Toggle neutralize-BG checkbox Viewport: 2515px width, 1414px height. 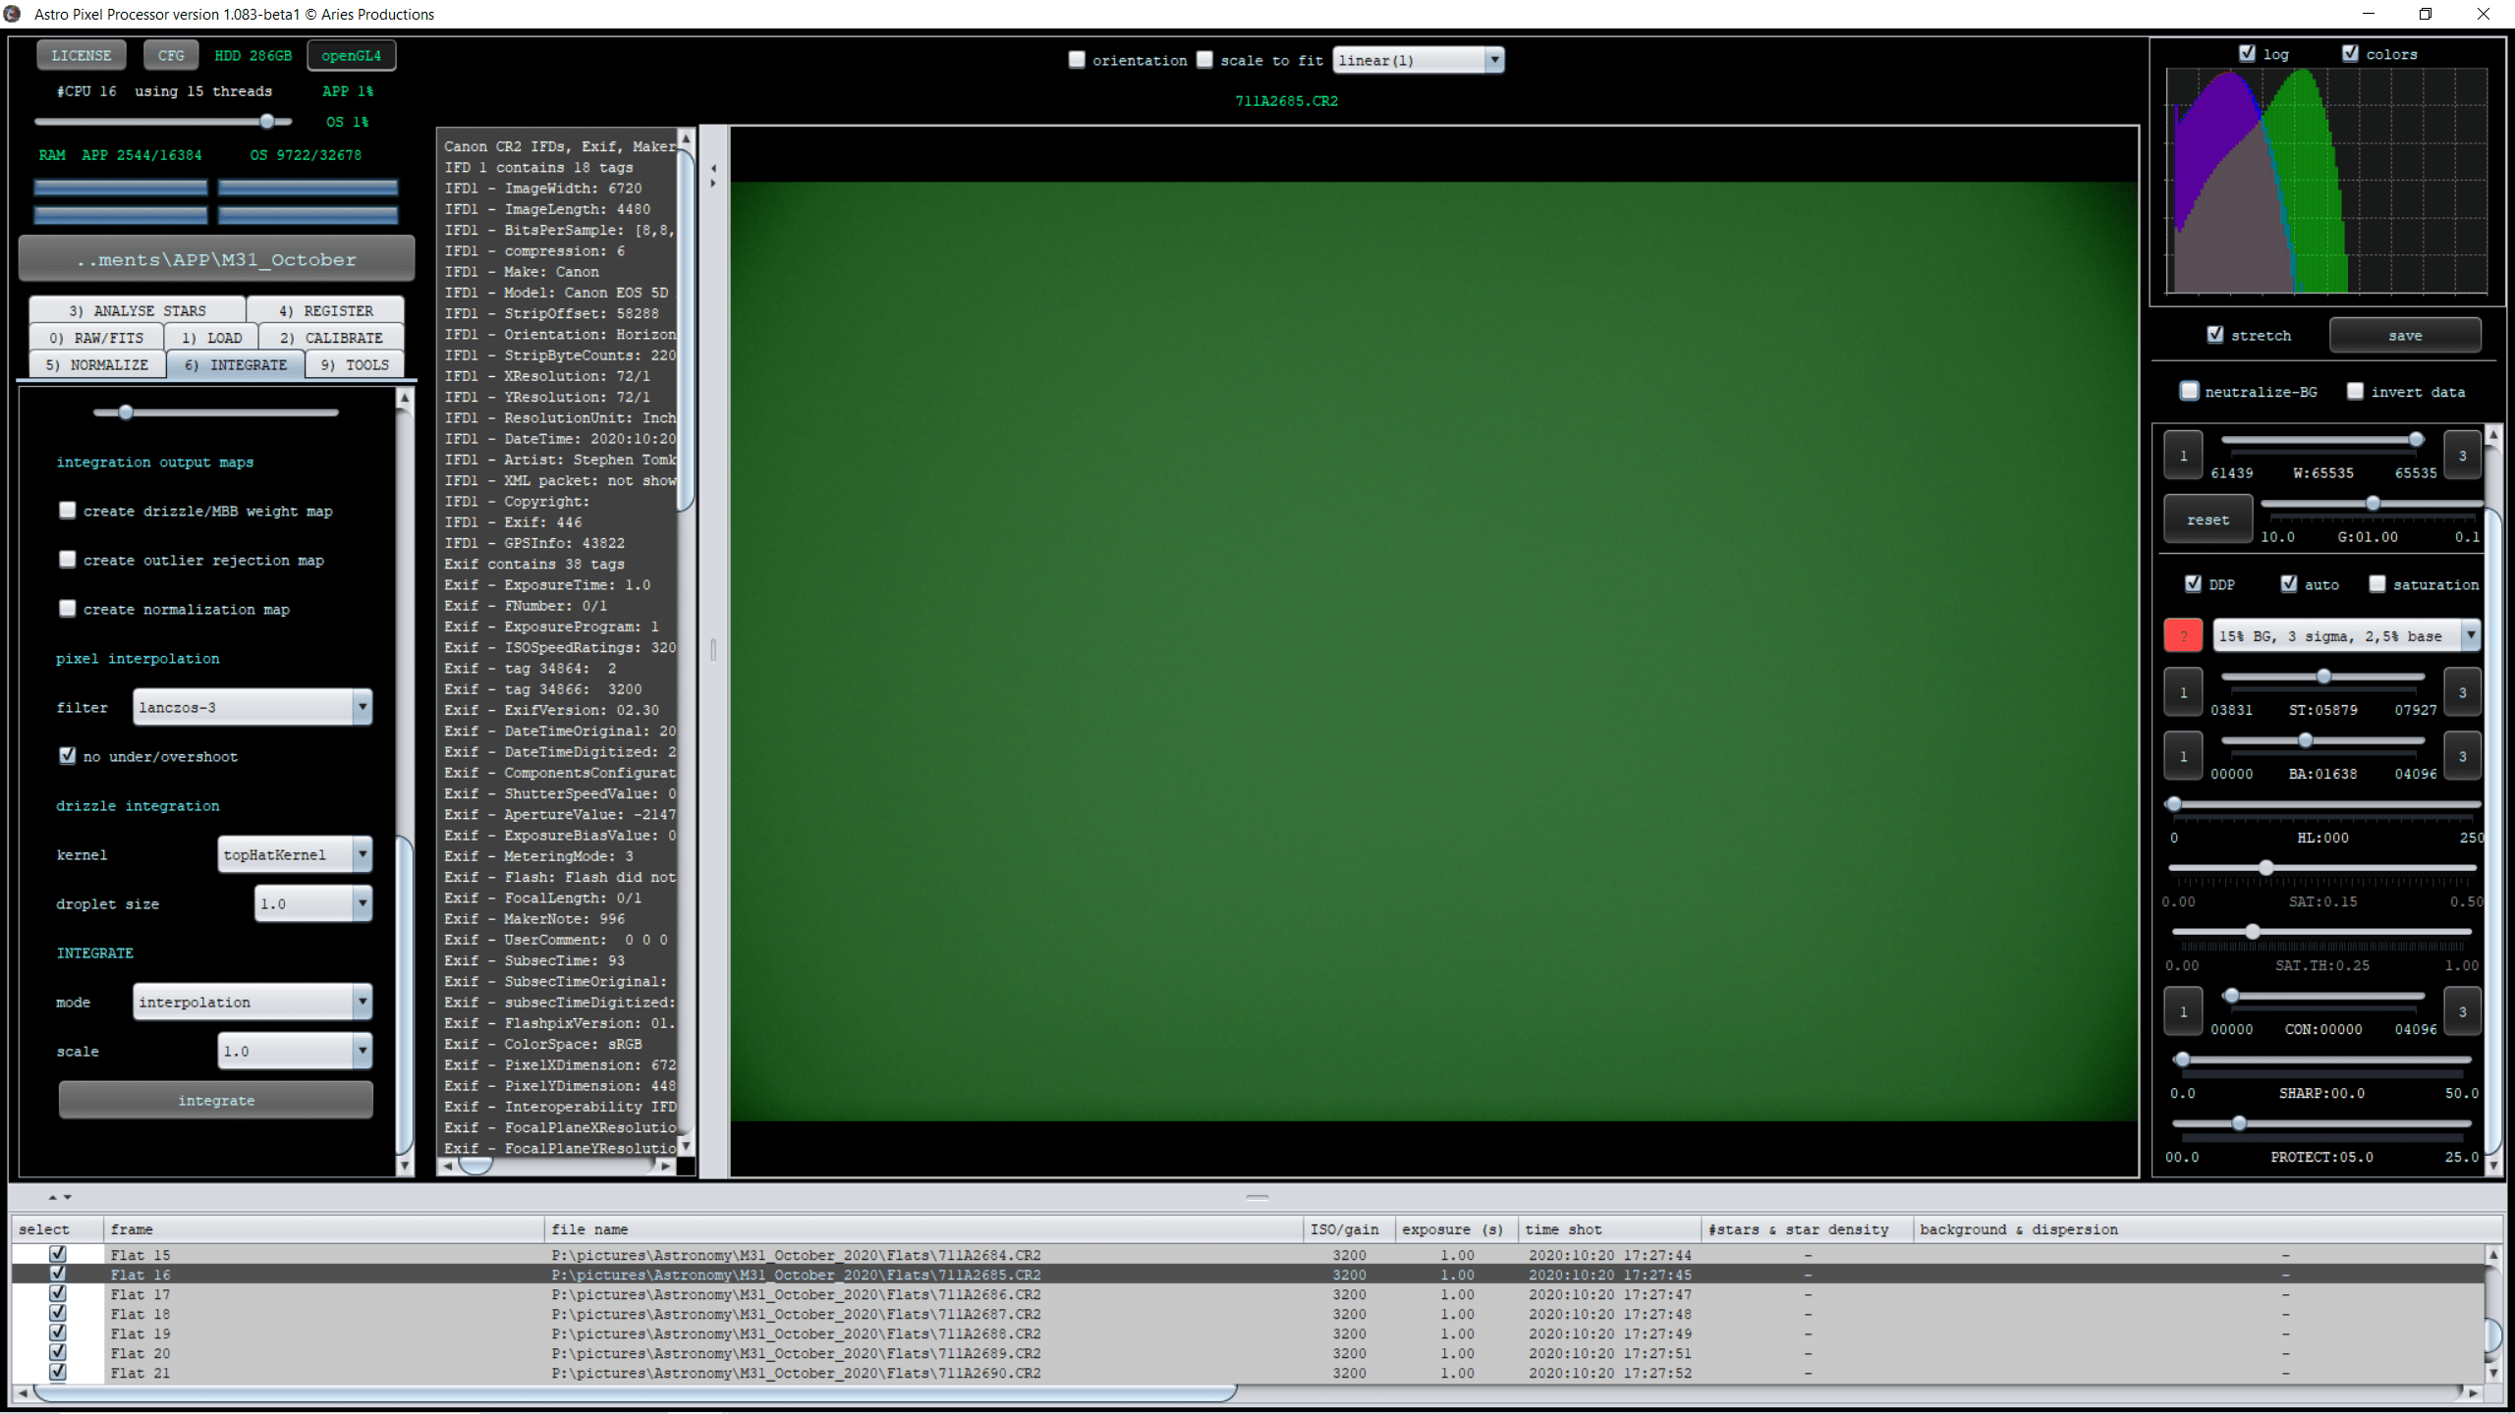(2190, 391)
